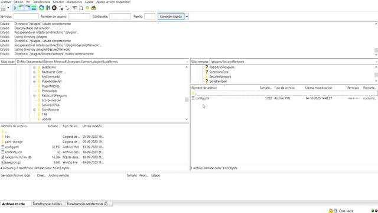Select luckperms-h2.mv.db in local file list
378x213 pixels.
[18, 157]
